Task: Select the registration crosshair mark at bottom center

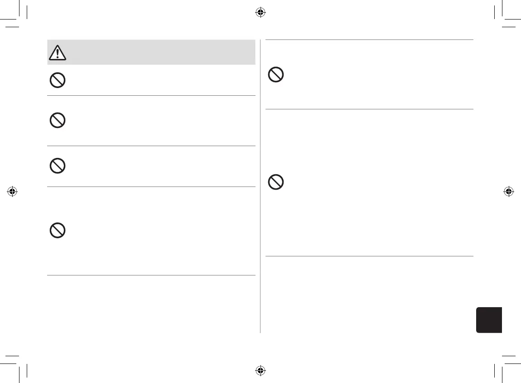Action: tap(260, 370)
